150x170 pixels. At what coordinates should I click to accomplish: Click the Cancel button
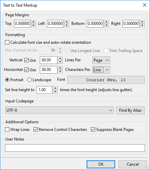[133, 164]
